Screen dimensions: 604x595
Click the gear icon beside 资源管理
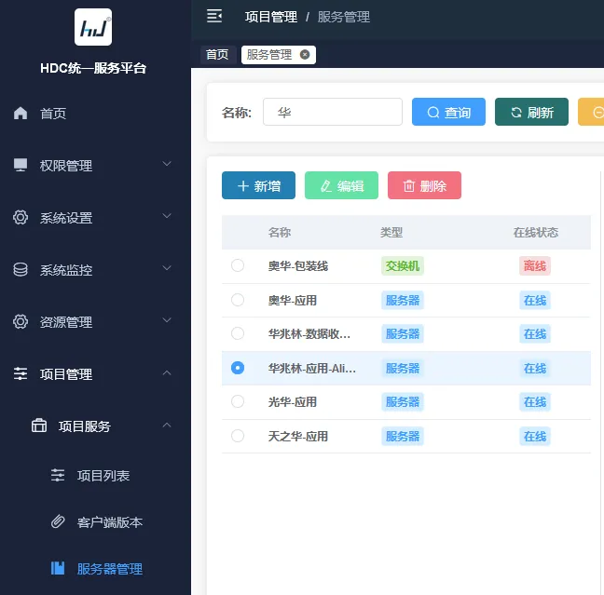tap(21, 322)
